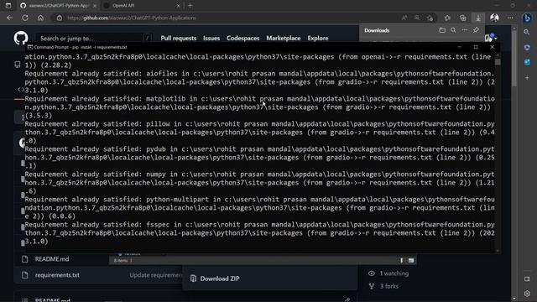Go back with the browser back arrow

[9, 18]
